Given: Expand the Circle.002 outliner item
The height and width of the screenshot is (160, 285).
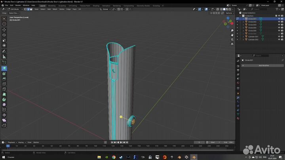Looking at the screenshot, I should (243, 22).
